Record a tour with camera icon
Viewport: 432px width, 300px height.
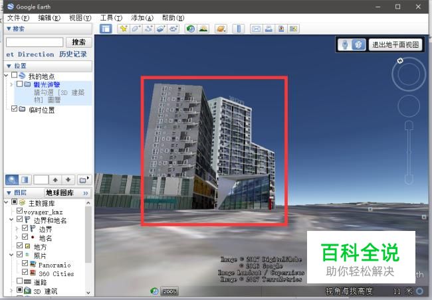pos(173,29)
